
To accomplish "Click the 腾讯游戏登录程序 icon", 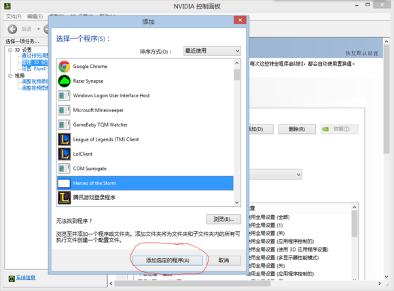I will pyautogui.click(x=65, y=198).
